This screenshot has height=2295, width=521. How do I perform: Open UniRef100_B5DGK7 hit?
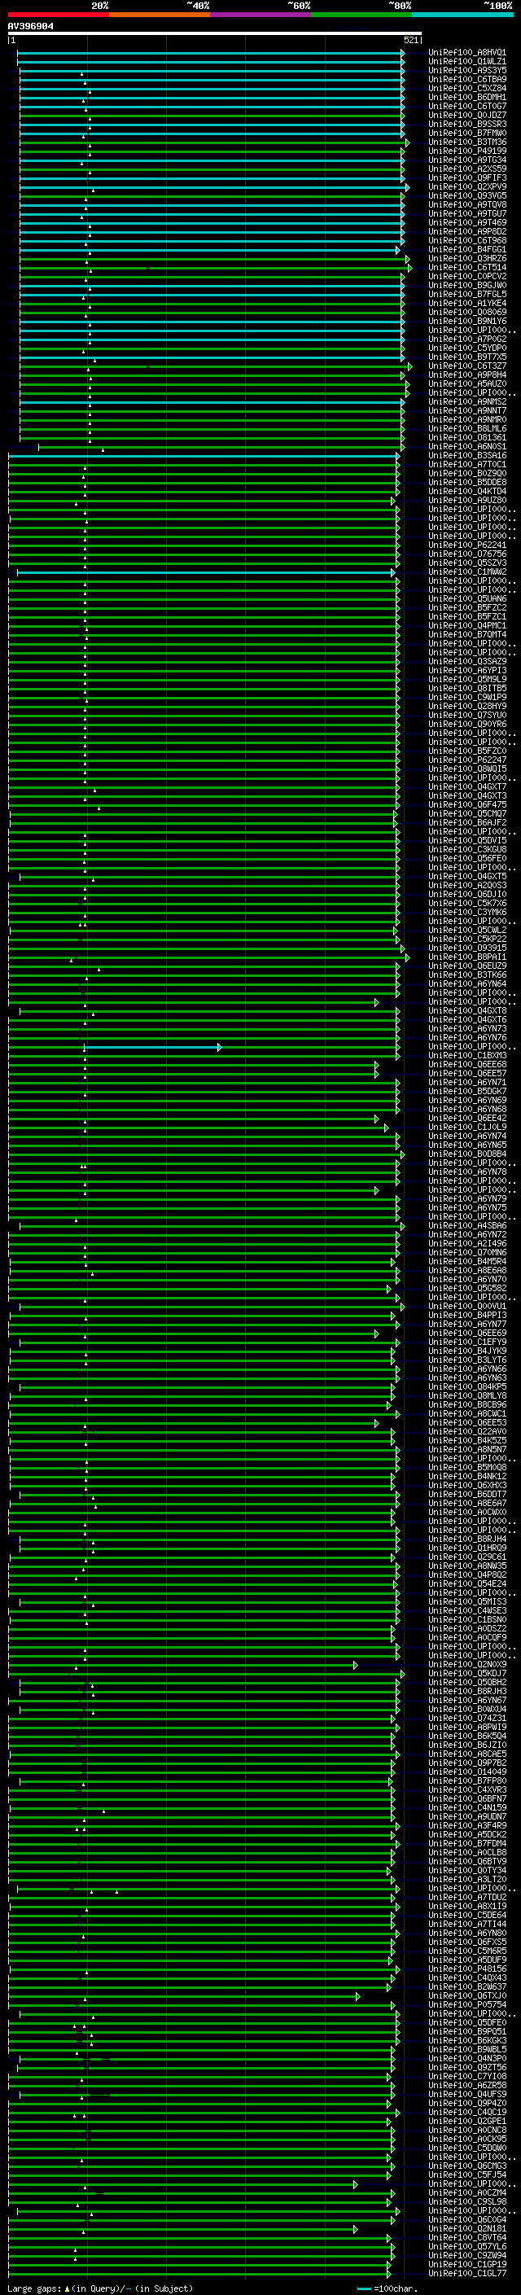pos(466,1092)
